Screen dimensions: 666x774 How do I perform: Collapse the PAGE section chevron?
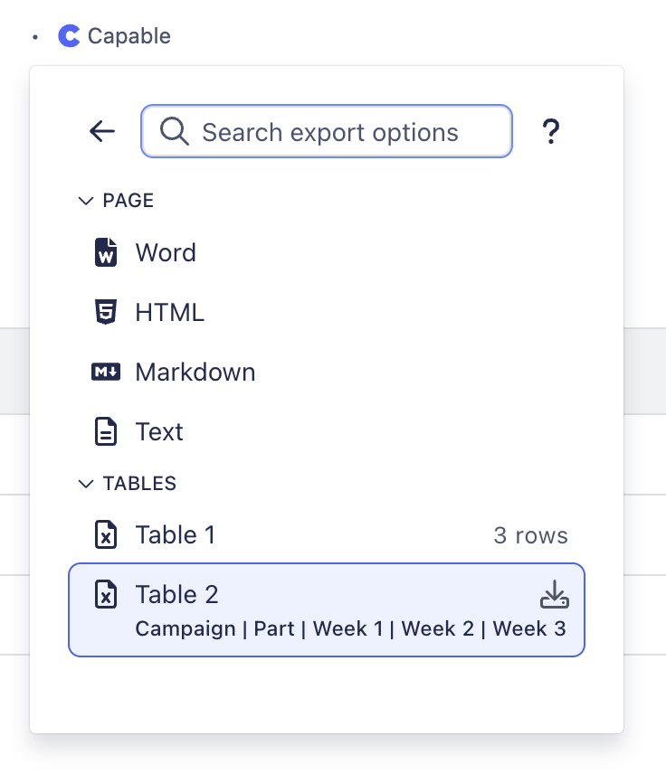(86, 201)
